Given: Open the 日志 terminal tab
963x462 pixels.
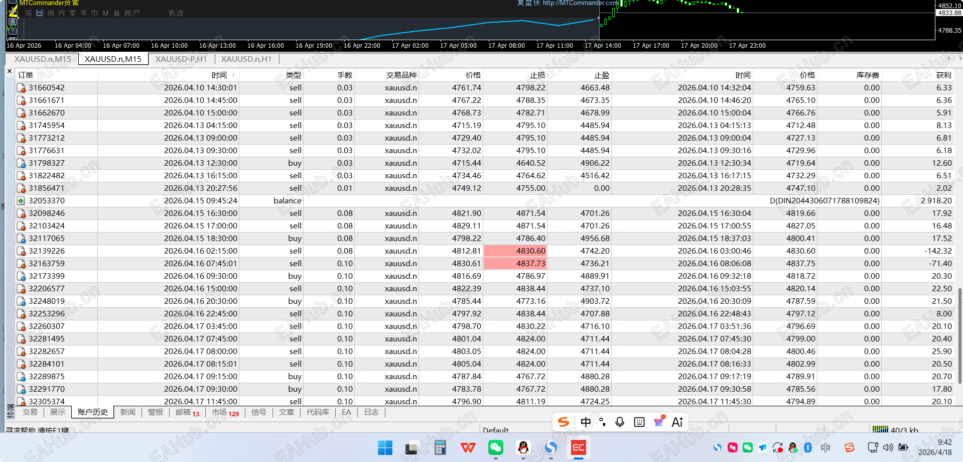Looking at the screenshot, I should click(371, 412).
